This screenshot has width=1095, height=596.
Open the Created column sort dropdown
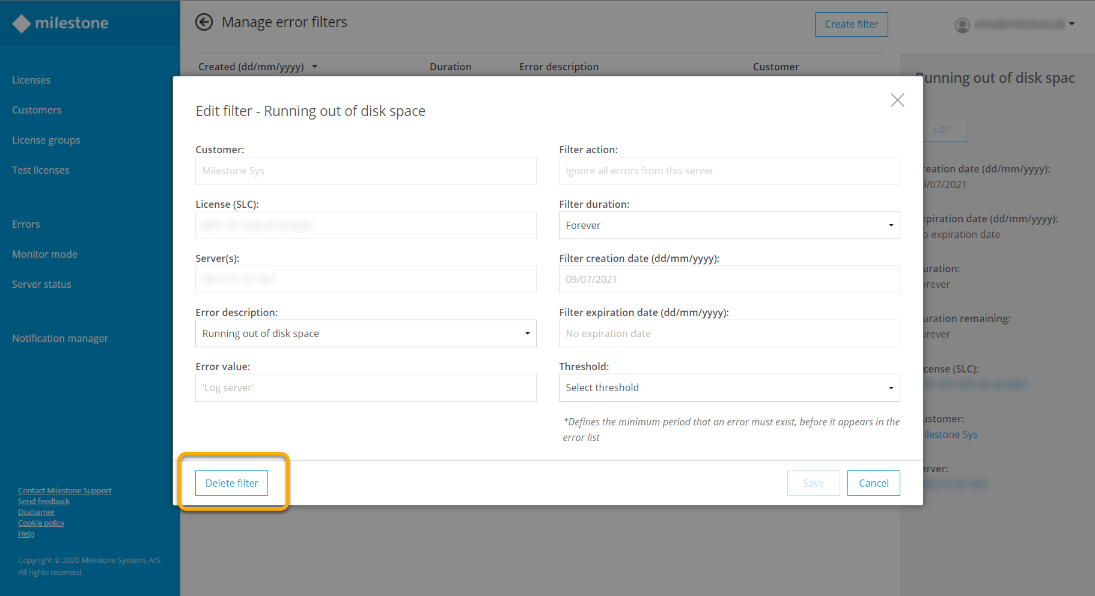point(314,67)
